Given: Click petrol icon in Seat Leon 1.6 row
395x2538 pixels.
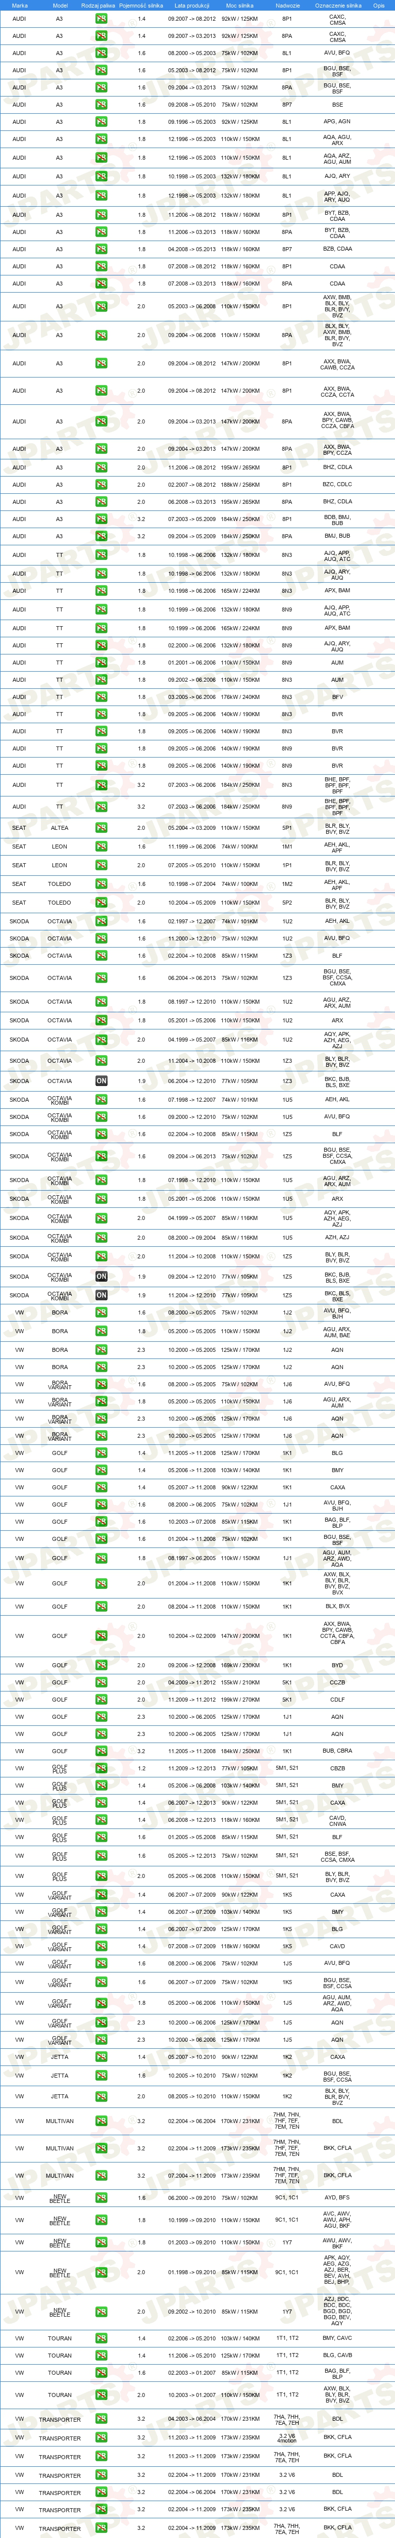Looking at the screenshot, I should tap(102, 847).
